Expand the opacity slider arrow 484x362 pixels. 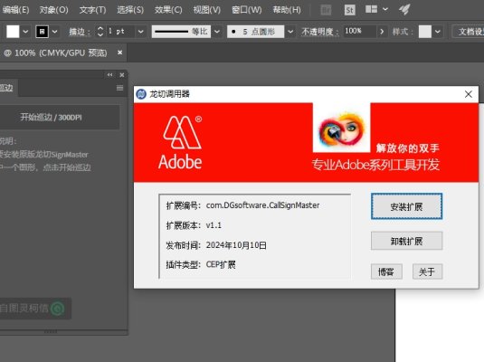click(382, 32)
